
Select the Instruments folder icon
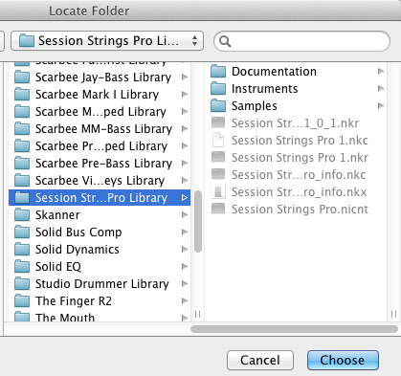point(218,88)
